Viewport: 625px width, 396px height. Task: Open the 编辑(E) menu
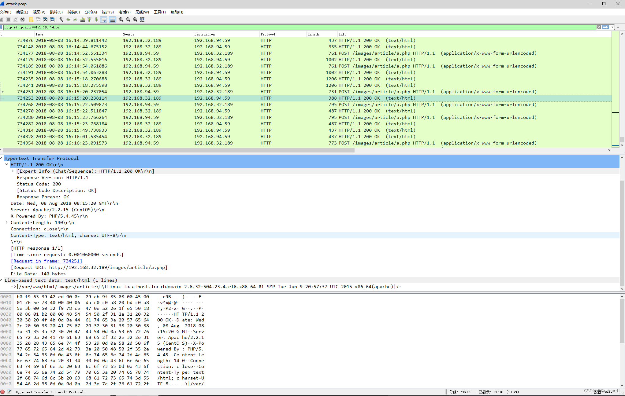22,12
